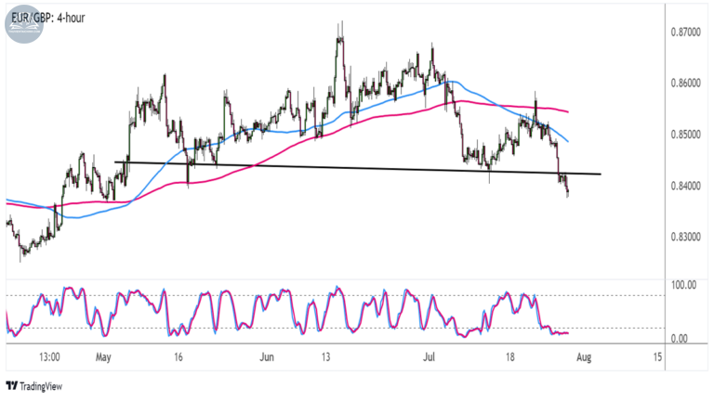Click the round watermark logo beside the title
714x401 pixels.
(x=24, y=24)
